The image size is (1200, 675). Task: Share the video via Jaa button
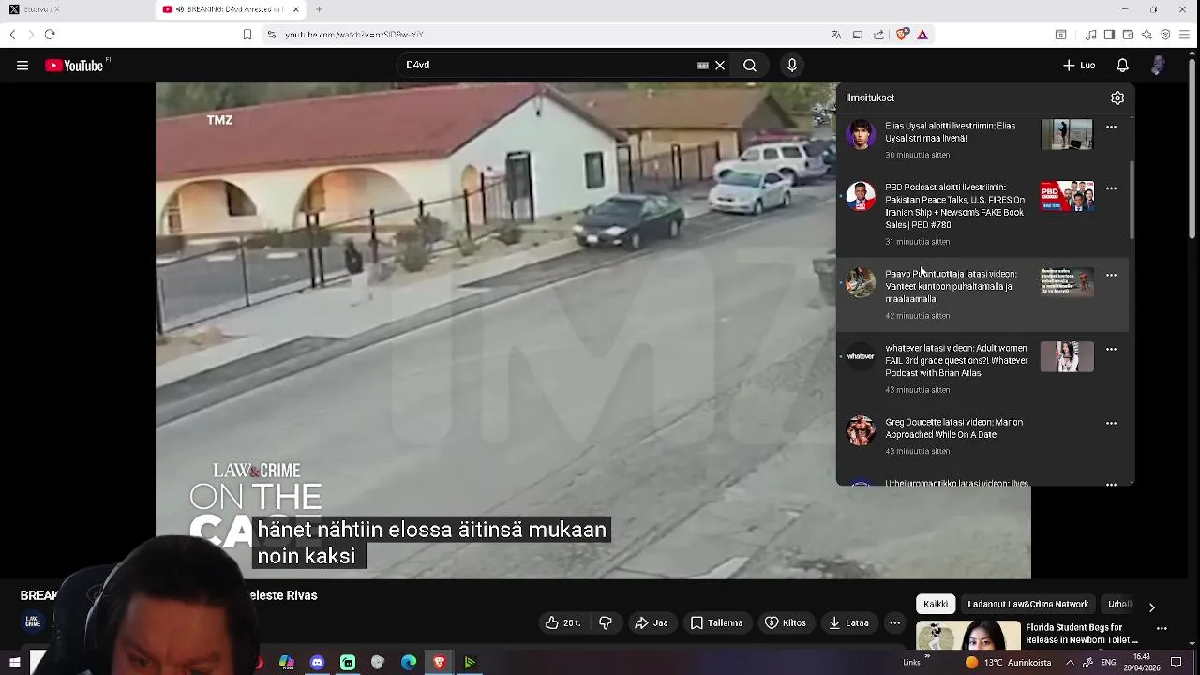pyautogui.click(x=652, y=622)
